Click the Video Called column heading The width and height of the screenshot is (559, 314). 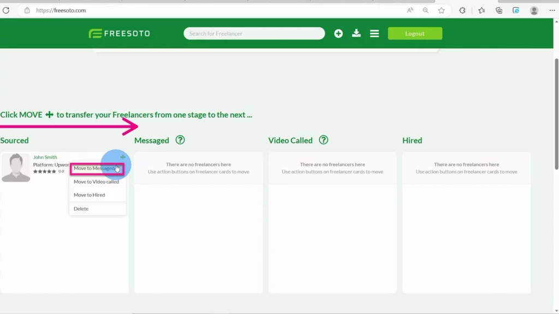290,140
